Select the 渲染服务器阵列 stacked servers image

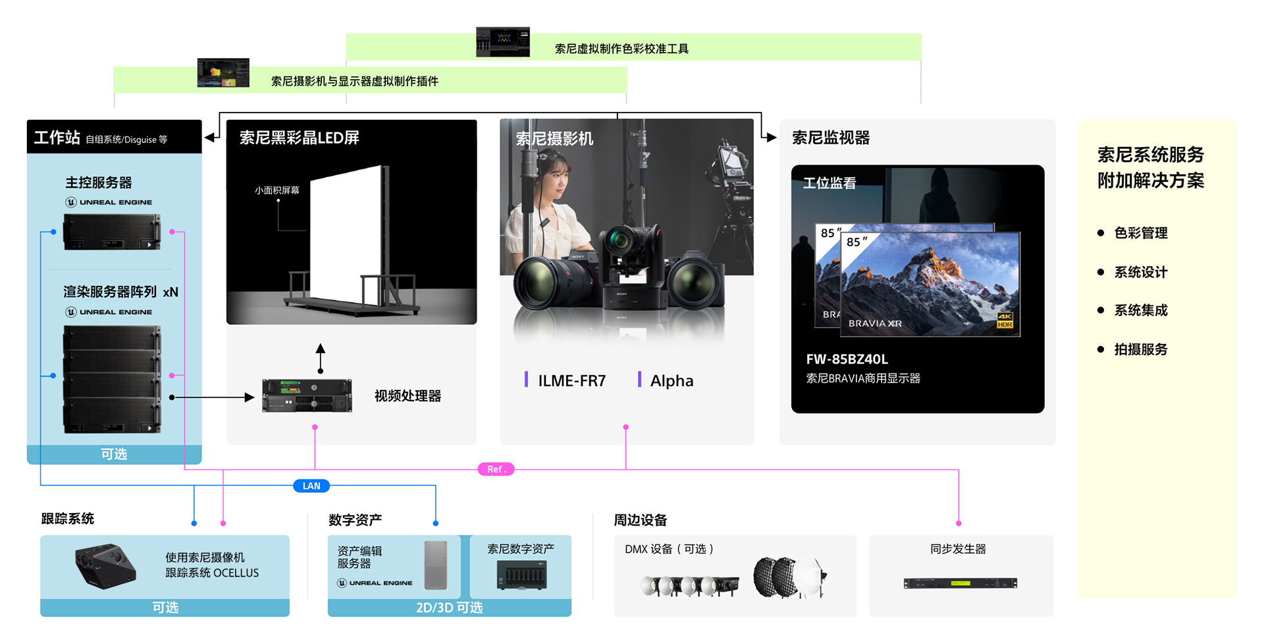[112, 379]
